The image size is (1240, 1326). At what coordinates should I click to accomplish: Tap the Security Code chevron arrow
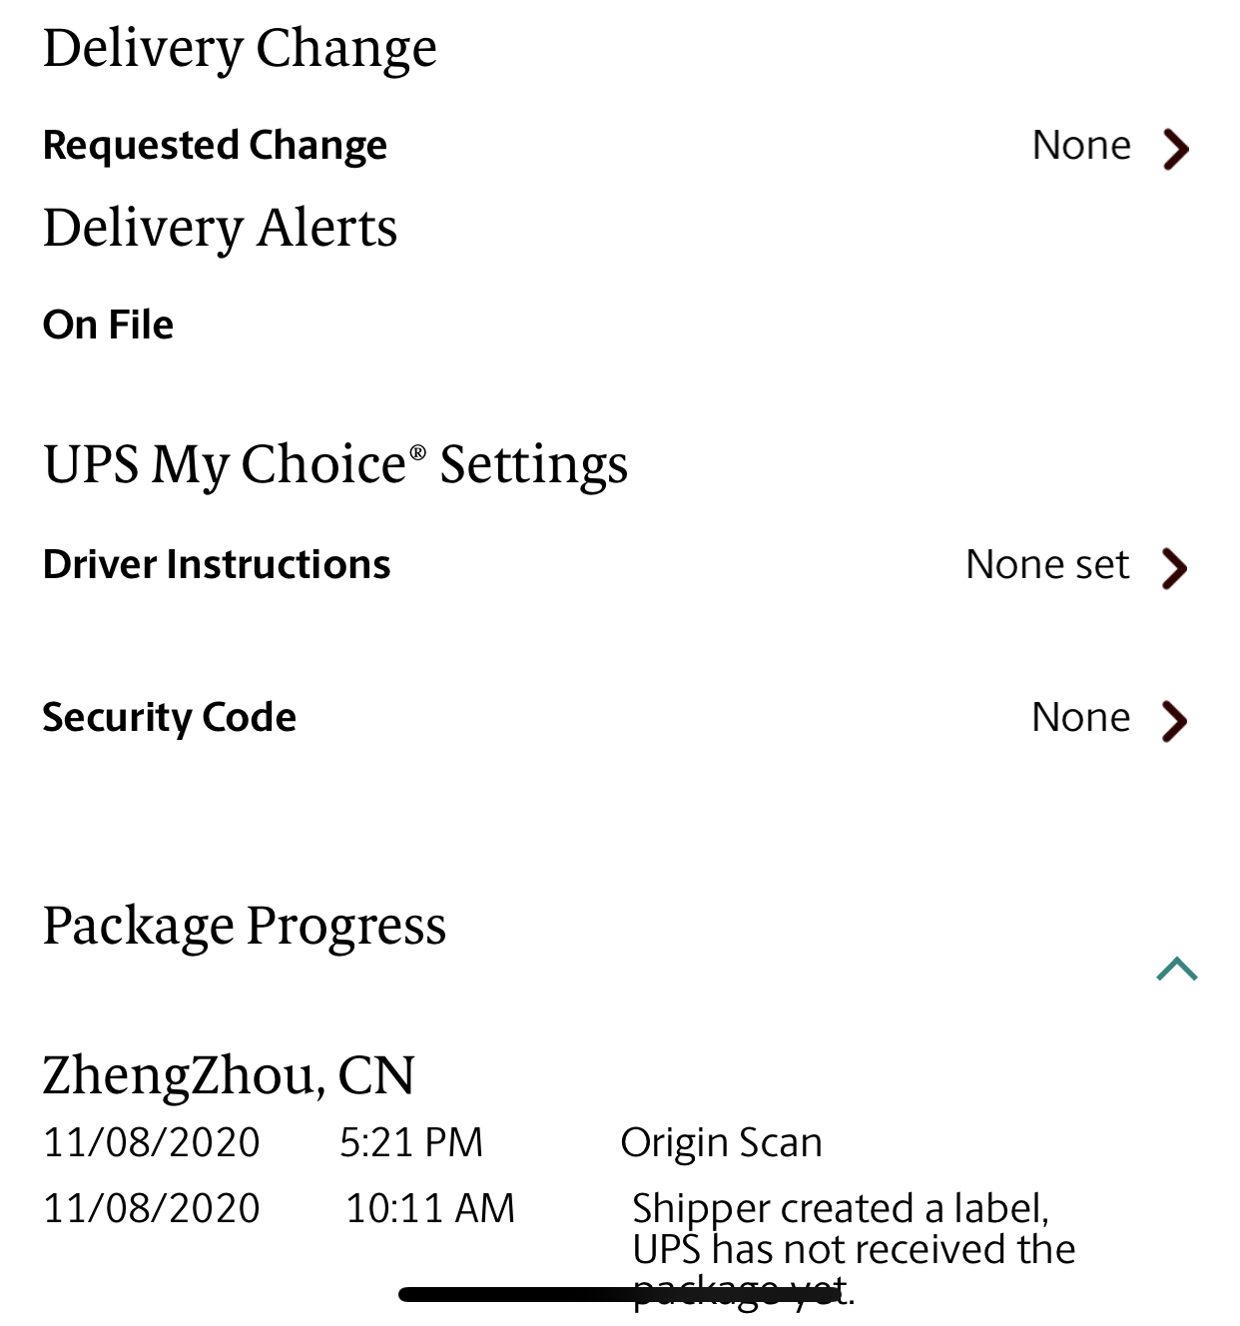click(x=1174, y=720)
